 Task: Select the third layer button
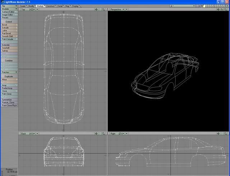[x=208, y=6]
